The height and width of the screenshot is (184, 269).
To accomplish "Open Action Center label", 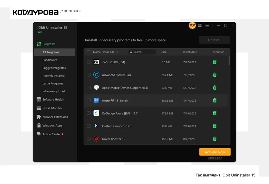I will tap(52, 134).
